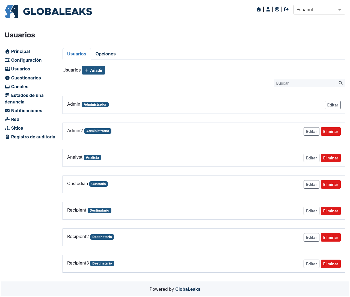Click the logout arrow icon in header
Screen dimensions: 350x297
coord(286,10)
